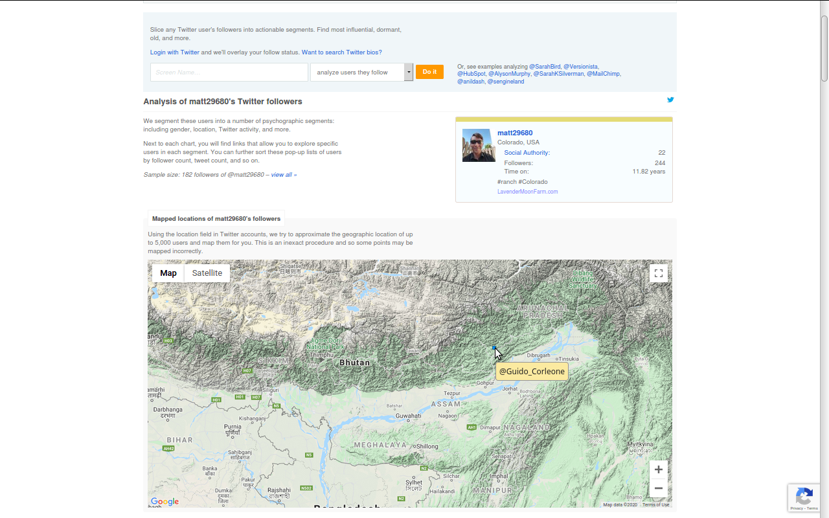The image size is (829, 518).
Task: Click the orange Do it button
Action: [429, 72]
